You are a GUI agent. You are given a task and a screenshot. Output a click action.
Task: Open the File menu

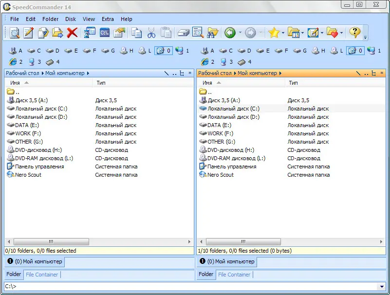15,19
